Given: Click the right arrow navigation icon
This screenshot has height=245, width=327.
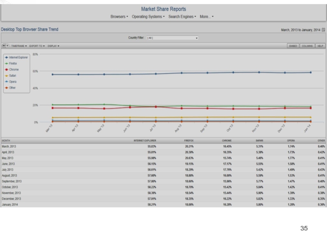Looking at the screenshot, I should [7, 46].
